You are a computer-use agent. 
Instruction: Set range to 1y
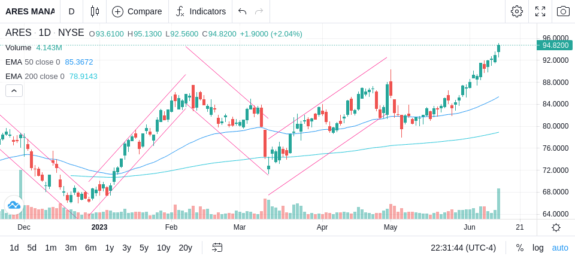[x=109, y=248]
